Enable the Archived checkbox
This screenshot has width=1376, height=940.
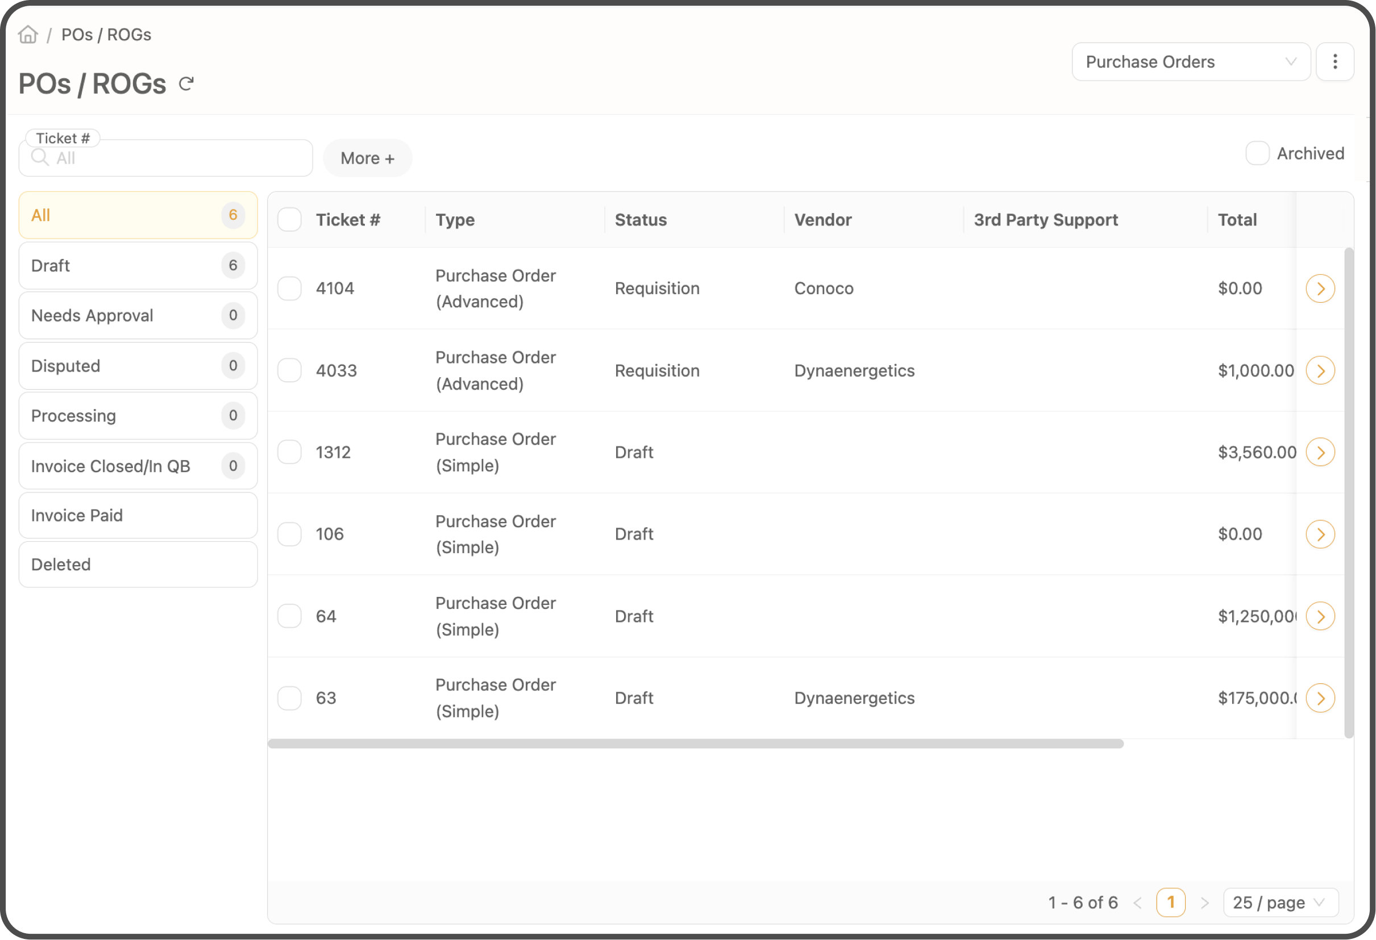coord(1258,153)
